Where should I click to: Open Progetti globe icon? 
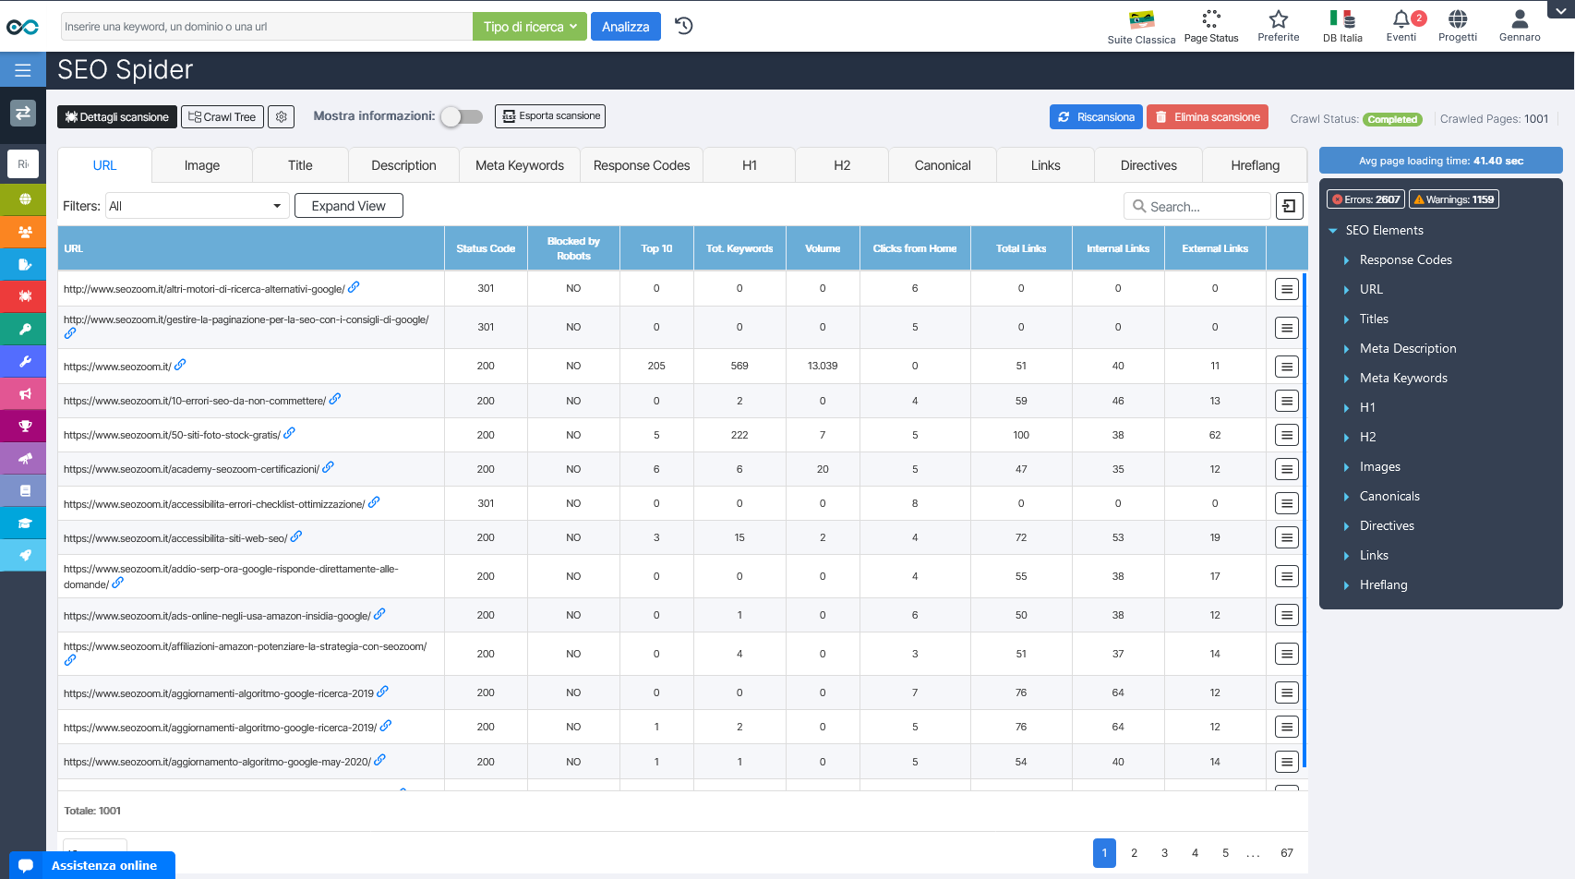pyautogui.click(x=1458, y=27)
